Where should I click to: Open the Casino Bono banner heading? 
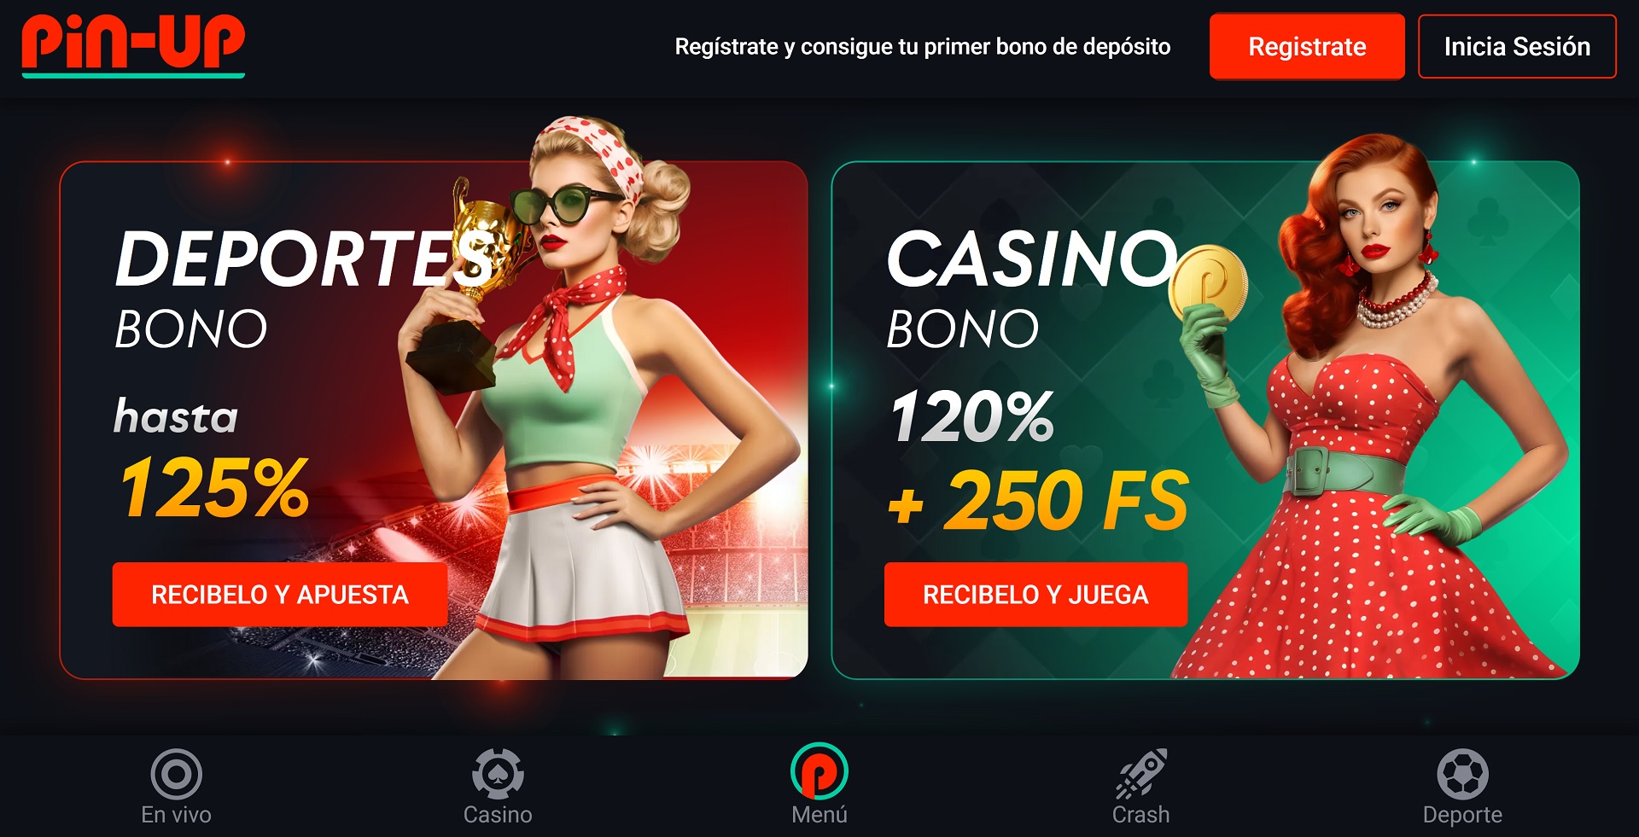pos(1033,288)
